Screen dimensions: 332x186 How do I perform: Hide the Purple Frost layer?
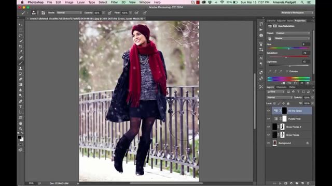pyautogui.click(x=269, y=119)
